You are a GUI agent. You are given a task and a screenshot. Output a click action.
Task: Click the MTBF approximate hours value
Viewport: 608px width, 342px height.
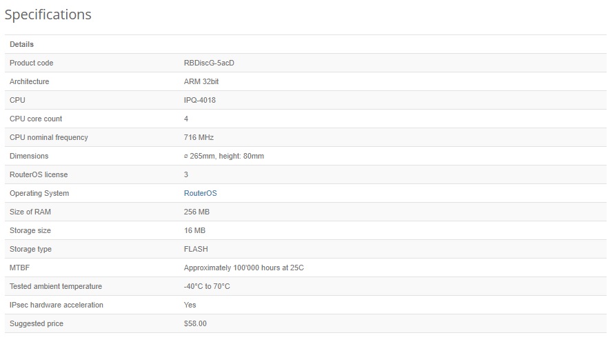(x=243, y=268)
